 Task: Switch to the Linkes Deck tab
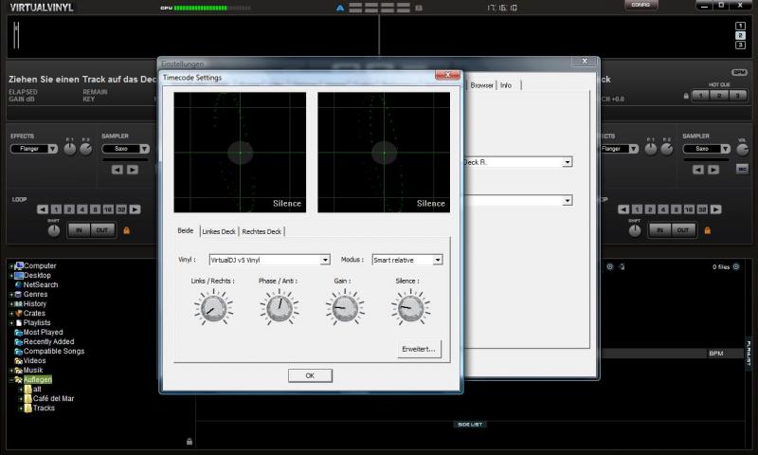pos(219,231)
